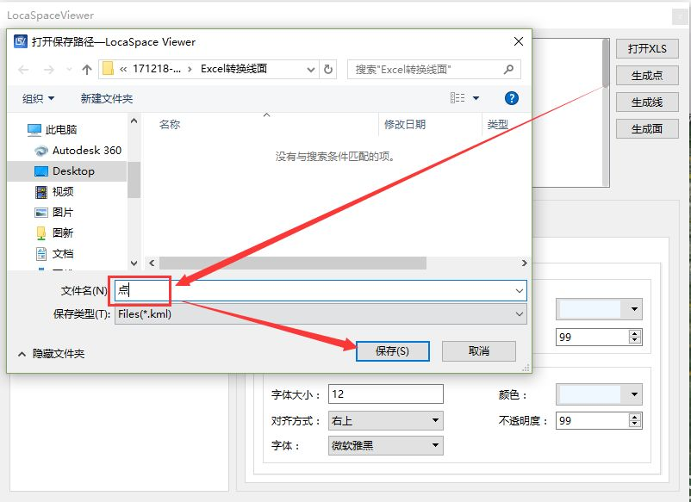The image size is (691, 502).
Task: Select Autodesk 360 in the navigation tree
Action: pos(78,150)
